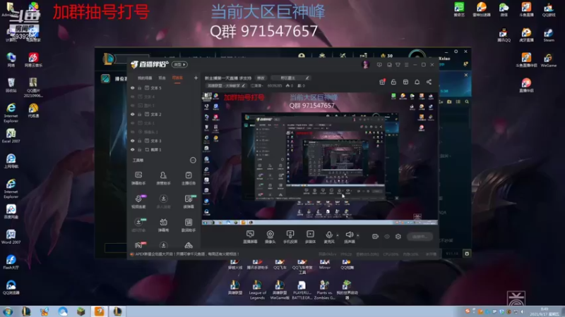Add a 多媒体 media source

tap(310, 237)
